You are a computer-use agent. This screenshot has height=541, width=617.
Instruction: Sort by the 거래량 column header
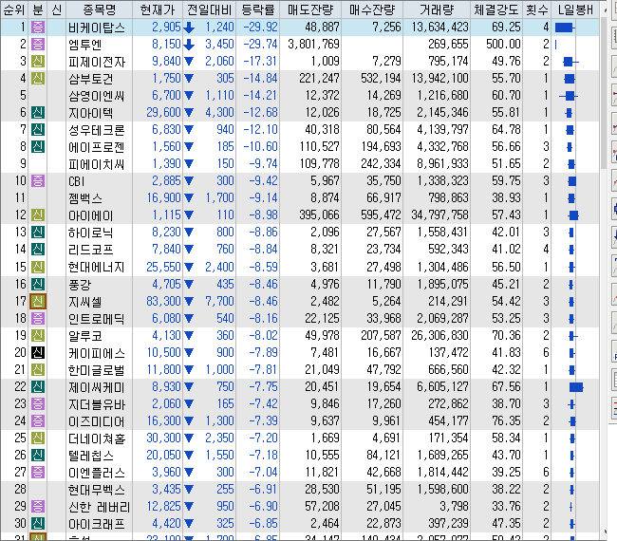pyautogui.click(x=437, y=9)
